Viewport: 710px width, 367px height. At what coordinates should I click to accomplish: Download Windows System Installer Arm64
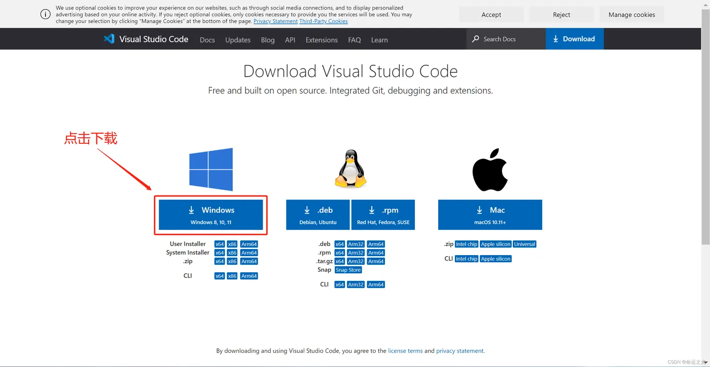249,253
